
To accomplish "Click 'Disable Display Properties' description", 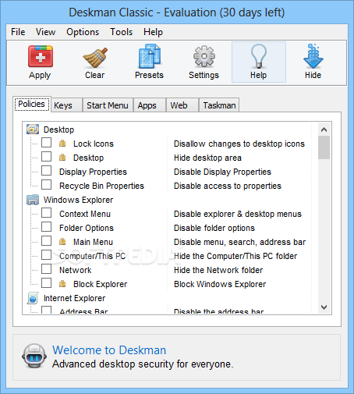I will click(222, 172).
